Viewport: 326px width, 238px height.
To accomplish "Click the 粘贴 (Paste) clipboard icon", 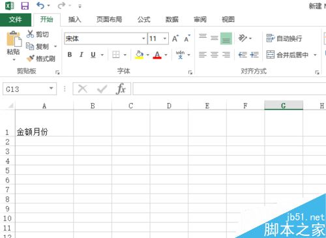I will coord(14,39).
